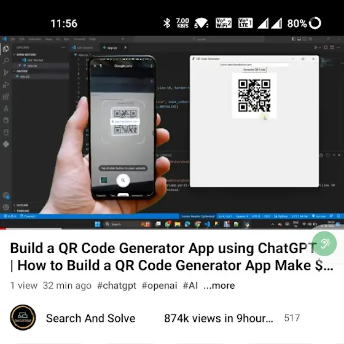This screenshot has width=344, height=344.
Task: Open Run and Debug icon
Action: (6, 85)
